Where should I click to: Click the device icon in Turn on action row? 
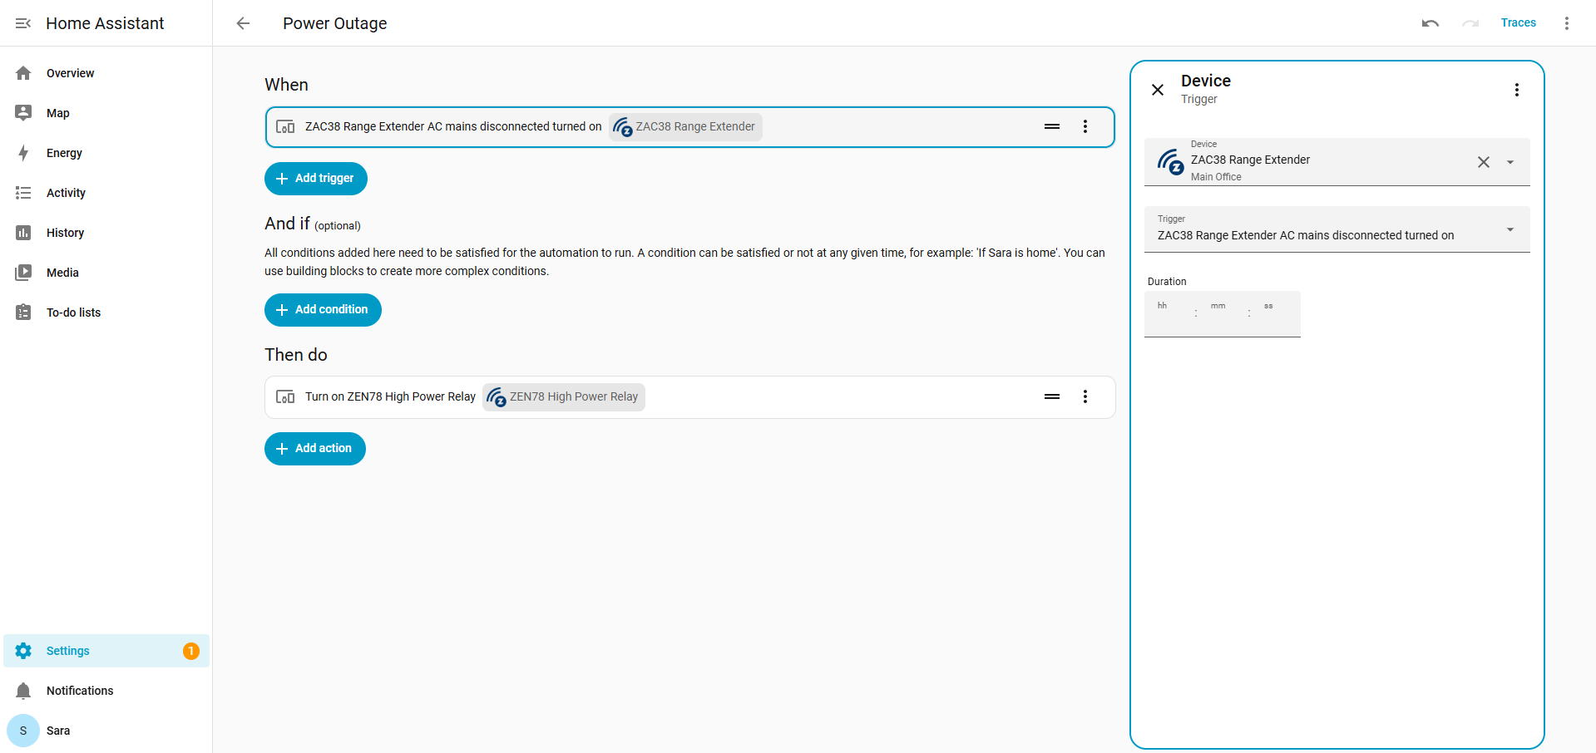285,397
